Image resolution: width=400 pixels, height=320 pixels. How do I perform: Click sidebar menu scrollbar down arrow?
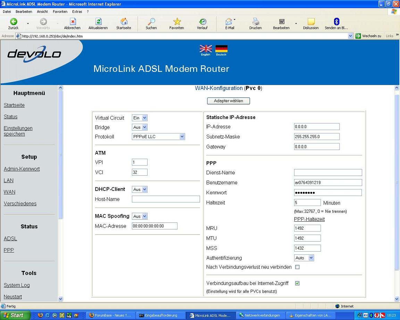pos(60,298)
